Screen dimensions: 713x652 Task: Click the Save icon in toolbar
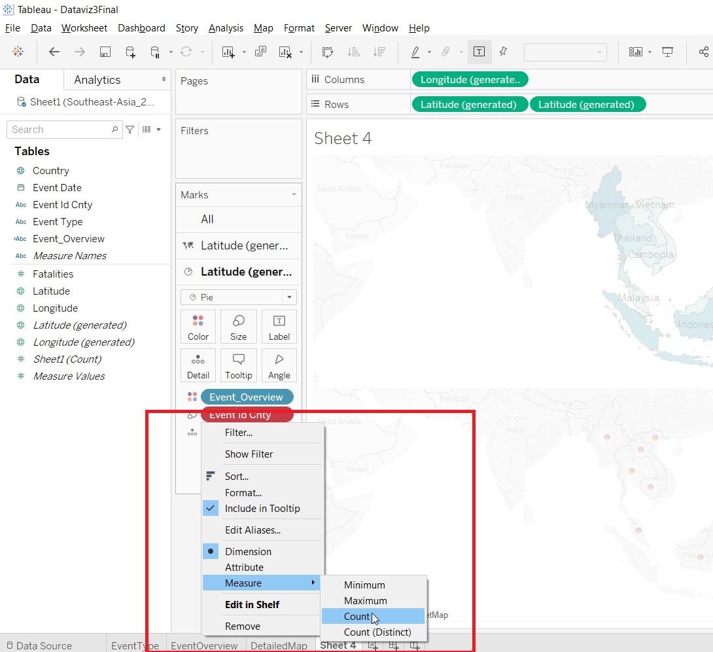coord(105,52)
